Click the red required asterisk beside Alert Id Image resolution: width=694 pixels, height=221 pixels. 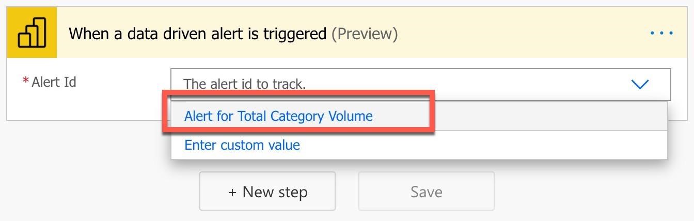click(25, 82)
